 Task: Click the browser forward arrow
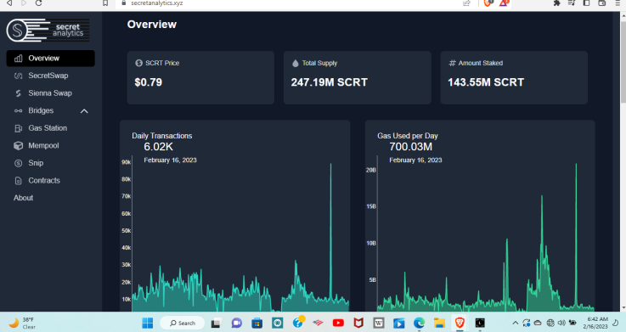(24, 3)
